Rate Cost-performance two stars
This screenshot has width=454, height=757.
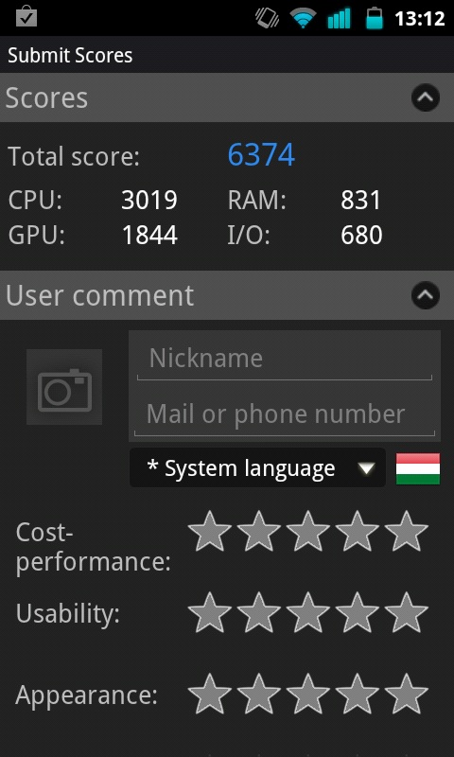click(x=258, y=532)
